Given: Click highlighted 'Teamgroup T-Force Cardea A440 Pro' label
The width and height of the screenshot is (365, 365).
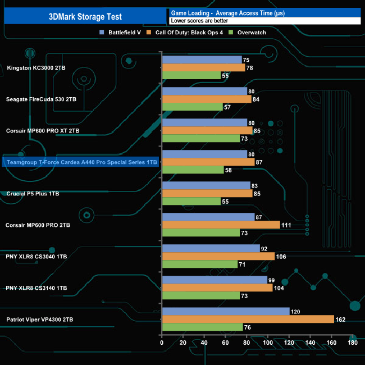Looking at the screenshot, I should pyautogui.click(x=80, y=162).
